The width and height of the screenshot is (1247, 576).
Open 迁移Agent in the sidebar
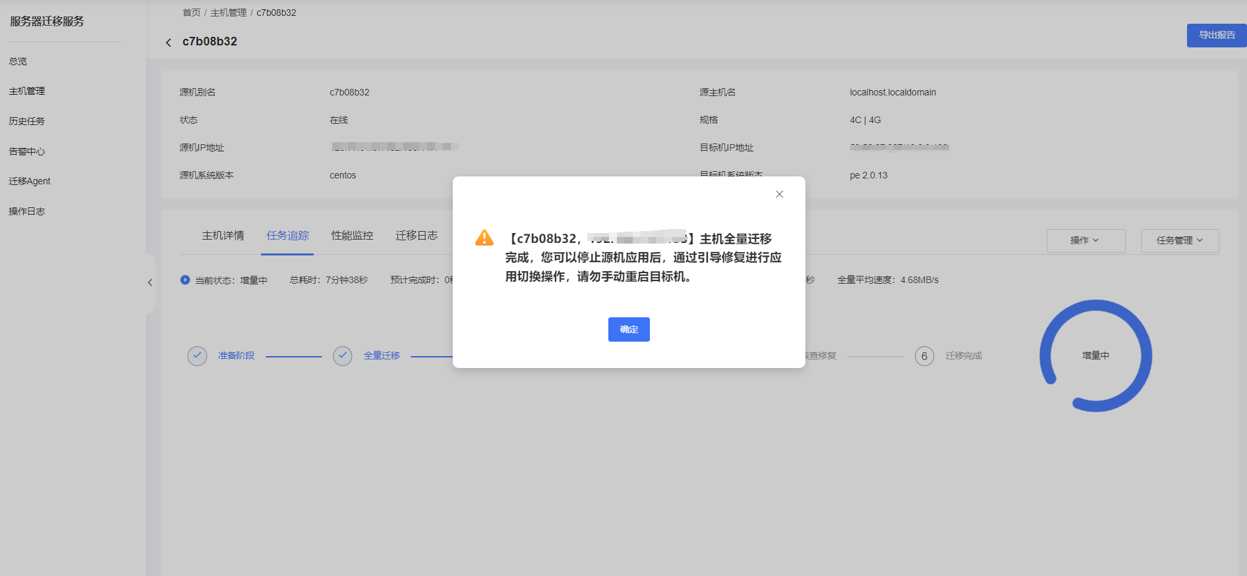click(30, 181)
